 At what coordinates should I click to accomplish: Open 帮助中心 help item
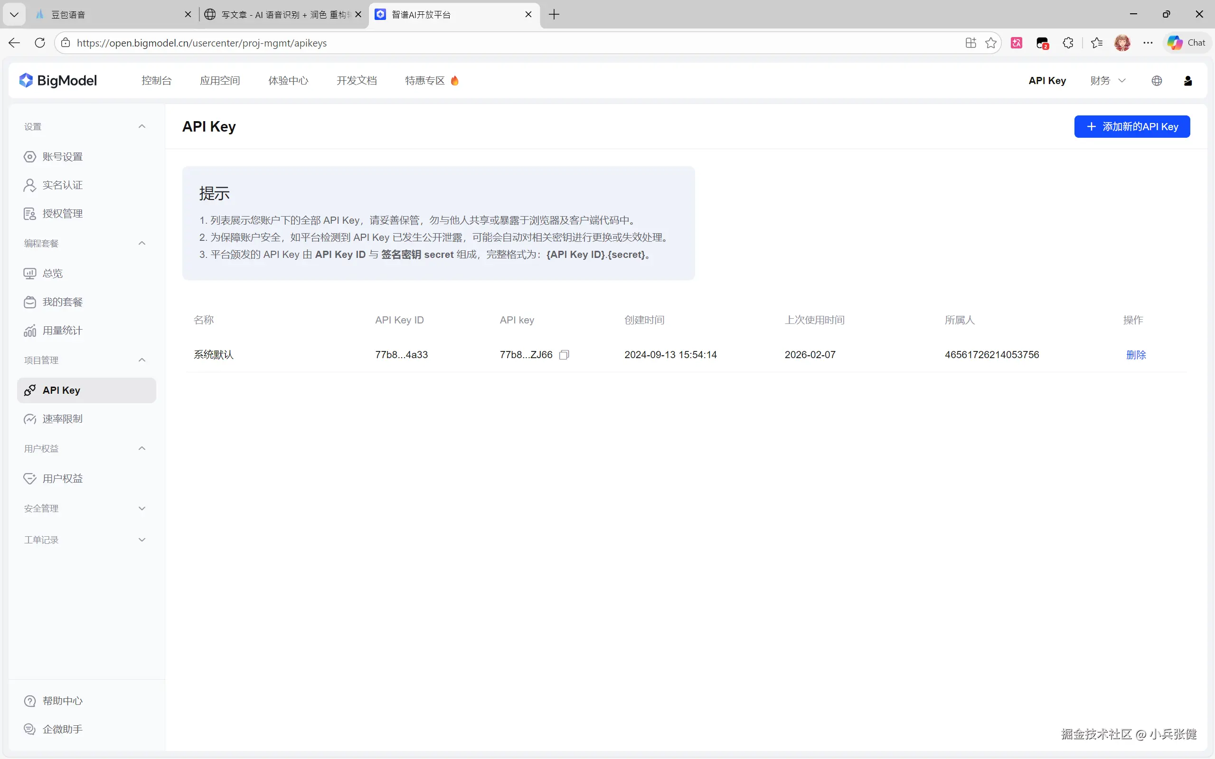[62, 701]
